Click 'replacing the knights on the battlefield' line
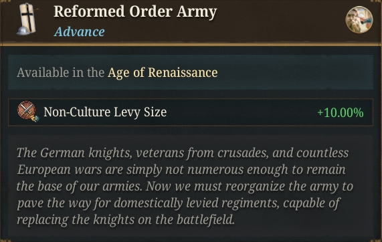The width and height of the screenshot is (382, 242). (126, 219)
